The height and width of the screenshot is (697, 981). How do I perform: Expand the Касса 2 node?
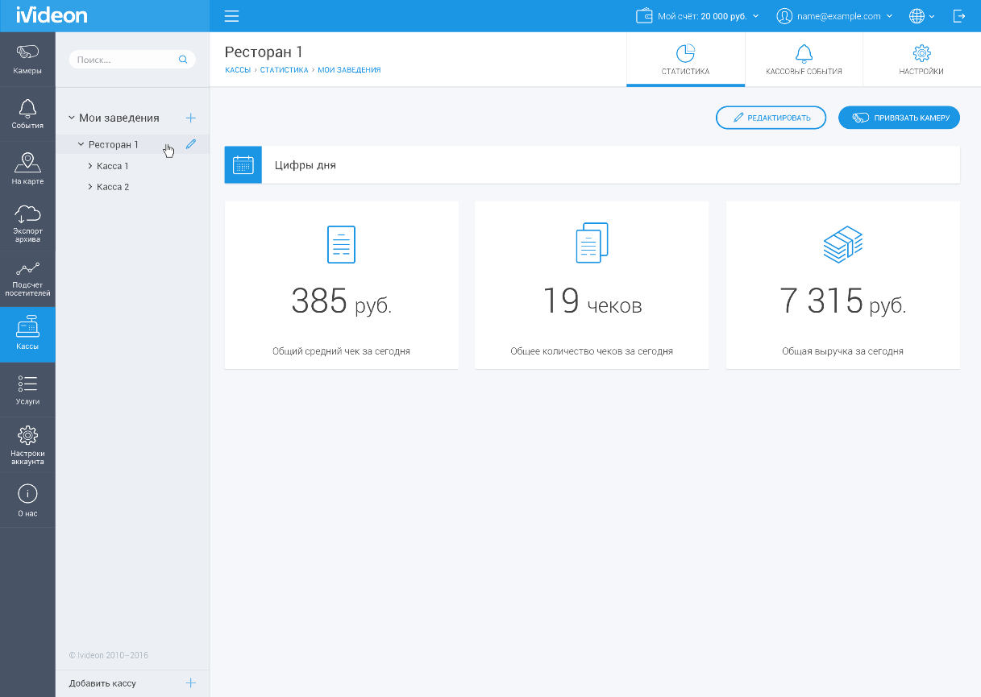(89, 187)
